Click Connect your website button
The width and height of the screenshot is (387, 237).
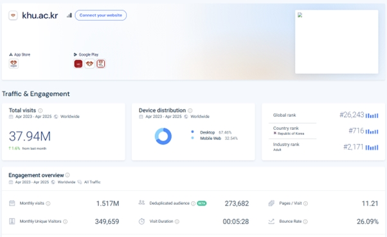click(101, 15)
